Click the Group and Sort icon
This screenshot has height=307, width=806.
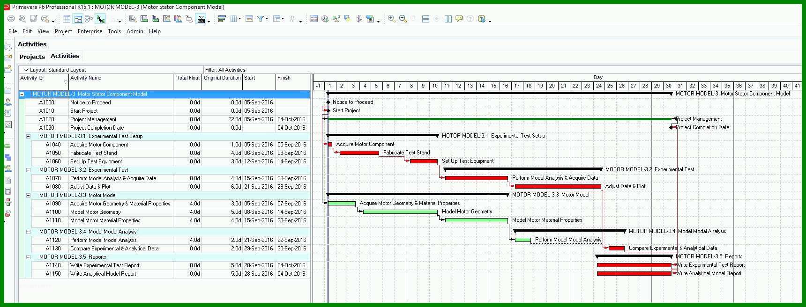tap(277, 19)
